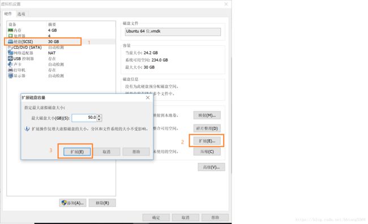Click the remove (R) hardware button

pyautogui.click(x=102, y=203)
